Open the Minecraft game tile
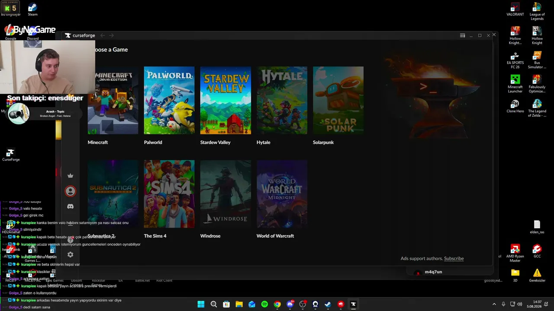Image resolution: width=554 pixels, height=311 pixels. pyautogui.click(x=113, y=100)
